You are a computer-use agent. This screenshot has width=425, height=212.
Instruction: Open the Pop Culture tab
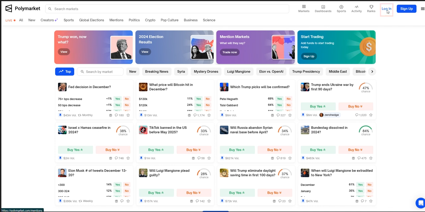point(170,20)
